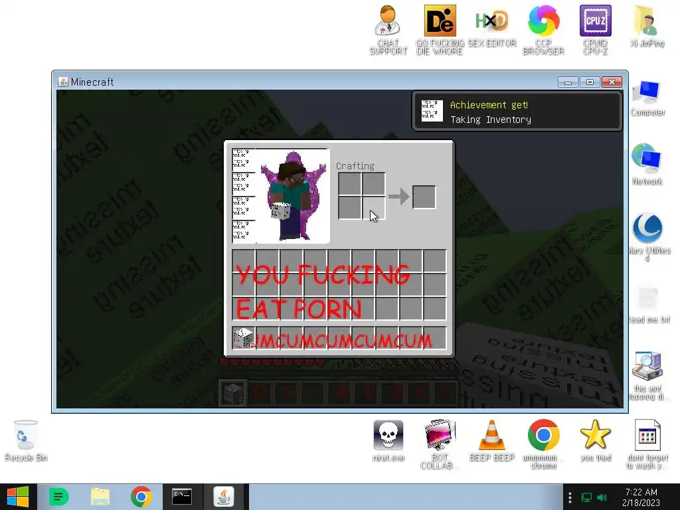680x510 pixels.
Task: Click the network tray icon
Action: (x=586, y=497)
